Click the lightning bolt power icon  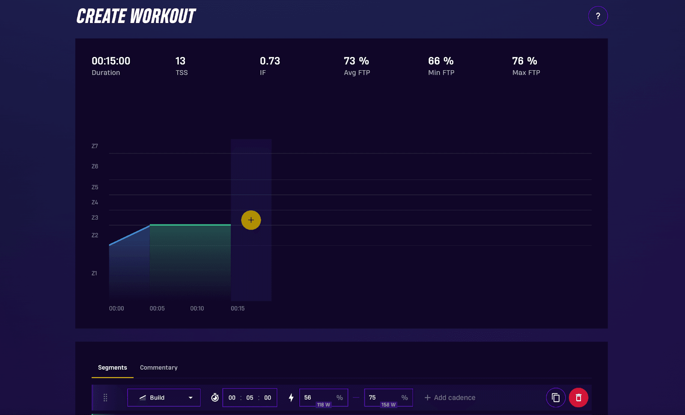pyautogui.click(x=291, y=397)
